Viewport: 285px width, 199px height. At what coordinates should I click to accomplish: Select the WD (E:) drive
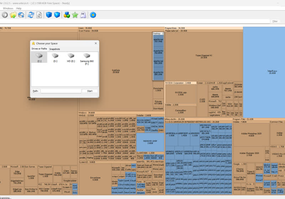(71, 58)
